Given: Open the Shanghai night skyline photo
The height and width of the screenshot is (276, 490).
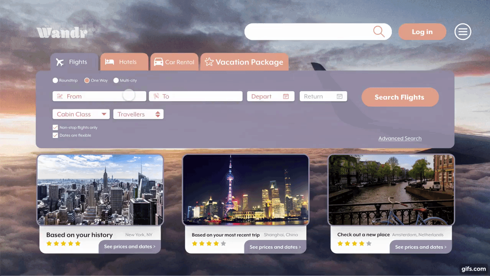Looking at the screenshot, I should [246, 190].
